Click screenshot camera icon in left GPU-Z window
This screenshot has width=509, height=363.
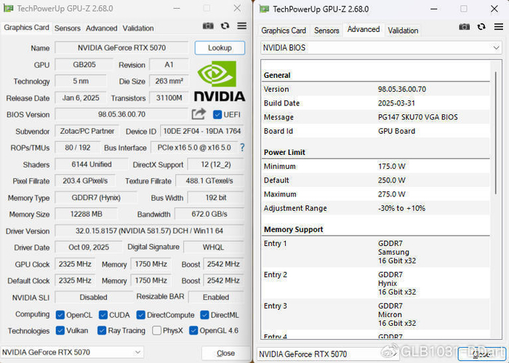point(208,26)
